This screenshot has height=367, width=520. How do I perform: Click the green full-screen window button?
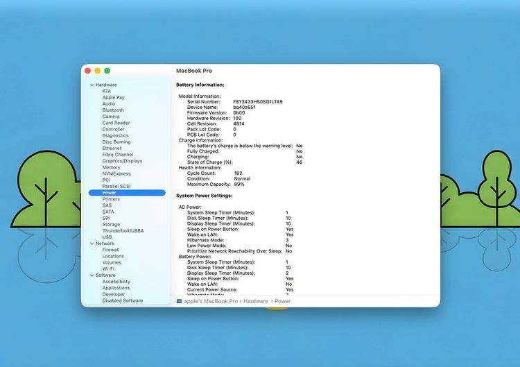[107, 71]
